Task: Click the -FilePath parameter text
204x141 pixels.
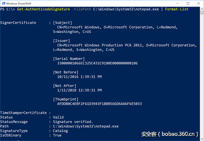Action: click(82, 9)
